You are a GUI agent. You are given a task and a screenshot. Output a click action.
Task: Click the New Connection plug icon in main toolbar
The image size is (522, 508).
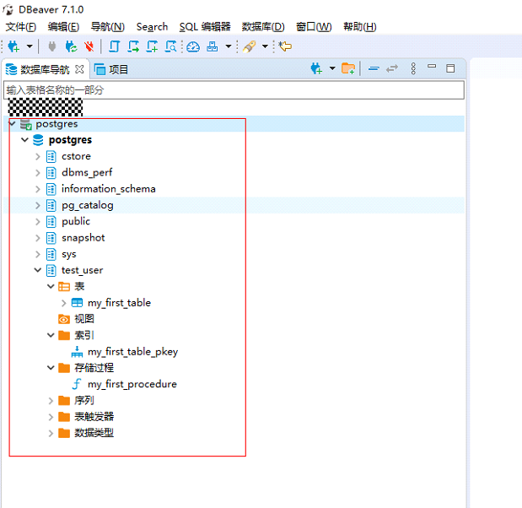pos(13,46)
